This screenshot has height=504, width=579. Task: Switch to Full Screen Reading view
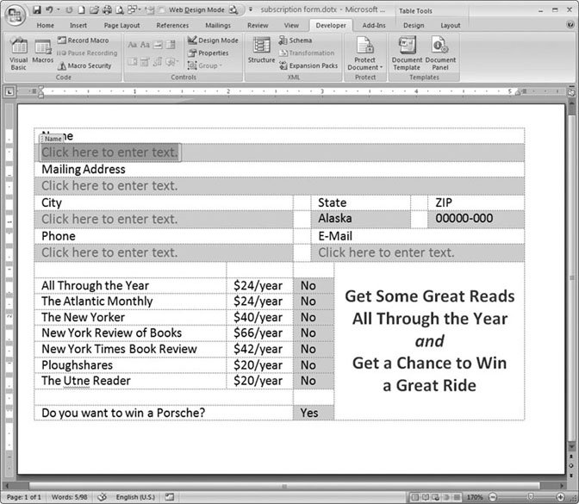(426, 497)
